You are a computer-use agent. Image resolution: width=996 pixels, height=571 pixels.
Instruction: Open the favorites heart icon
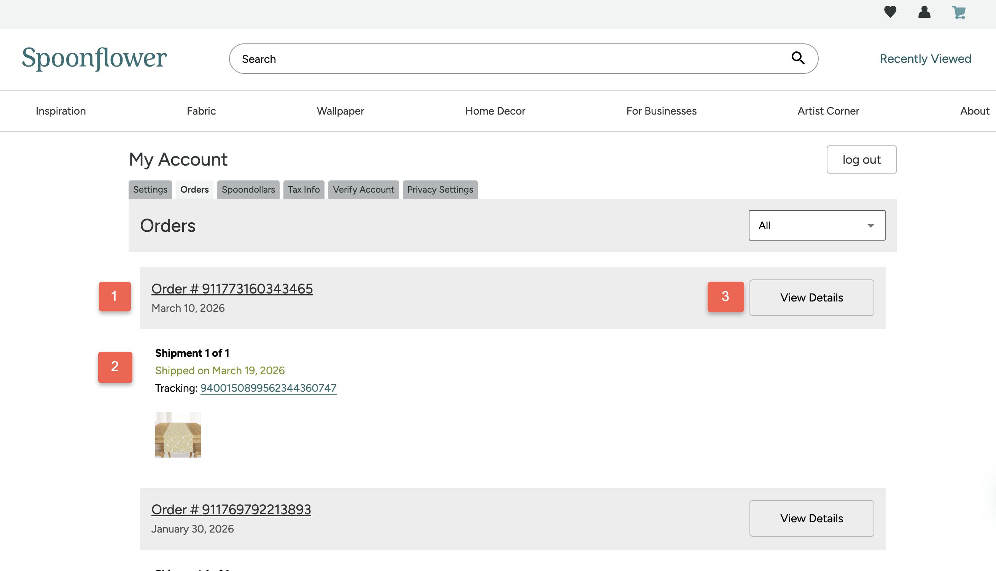[x=890, y=12]
